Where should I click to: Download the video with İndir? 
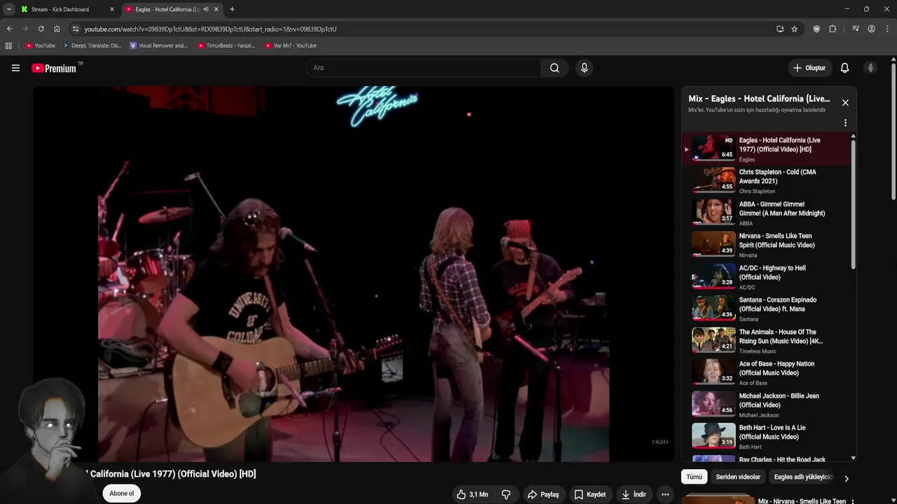coord(634,494)
